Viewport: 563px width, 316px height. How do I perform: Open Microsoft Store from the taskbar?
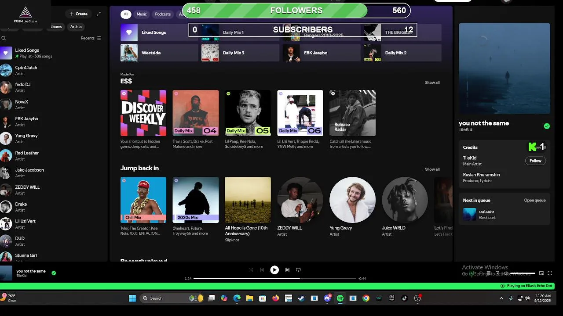pyautogui.click(x=263, y=298)
